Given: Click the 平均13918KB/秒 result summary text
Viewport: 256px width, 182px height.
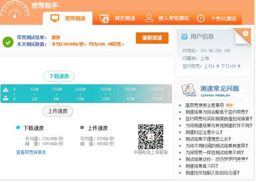Looking at the screenshot, I should click(88, 44).
